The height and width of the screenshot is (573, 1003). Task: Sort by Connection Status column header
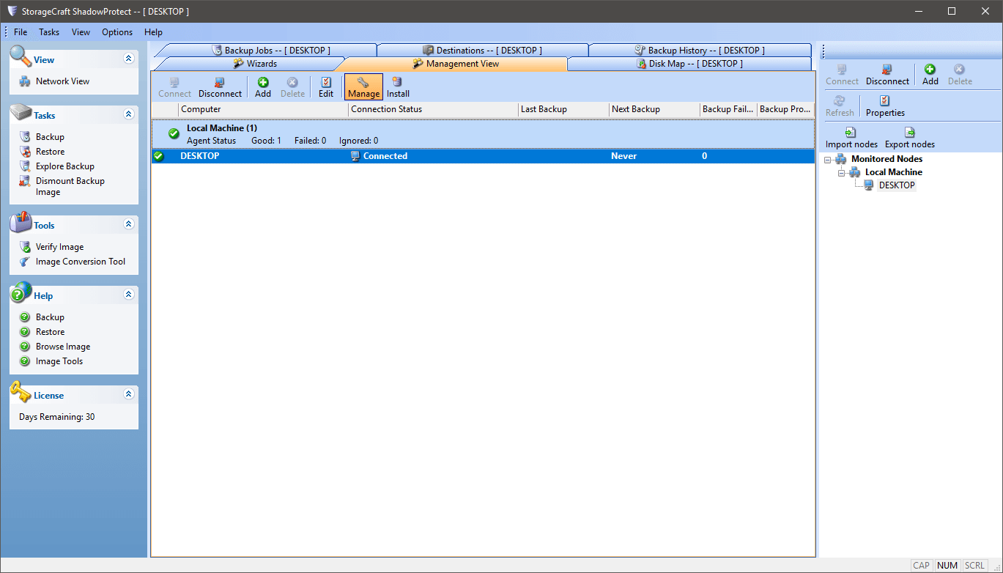click(x=433, y=109)
